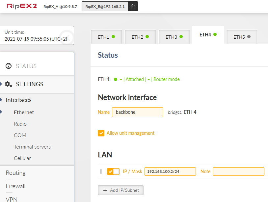Toggle the Allow unit management checkbox
This screenshot has height=202, width=268.
click(x=101, y=133)
